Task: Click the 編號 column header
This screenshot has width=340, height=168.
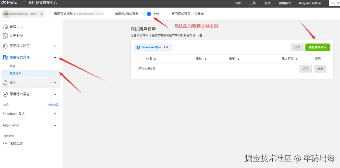Action: coord(199,59)
